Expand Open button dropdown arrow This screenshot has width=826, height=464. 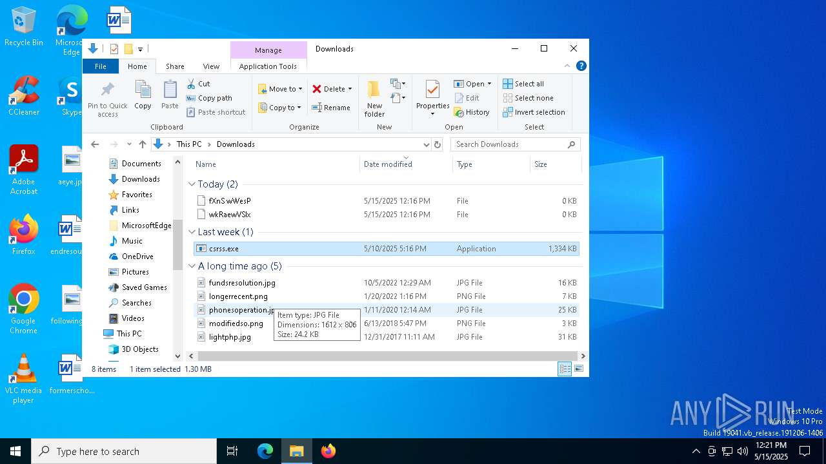pos(489,84)
